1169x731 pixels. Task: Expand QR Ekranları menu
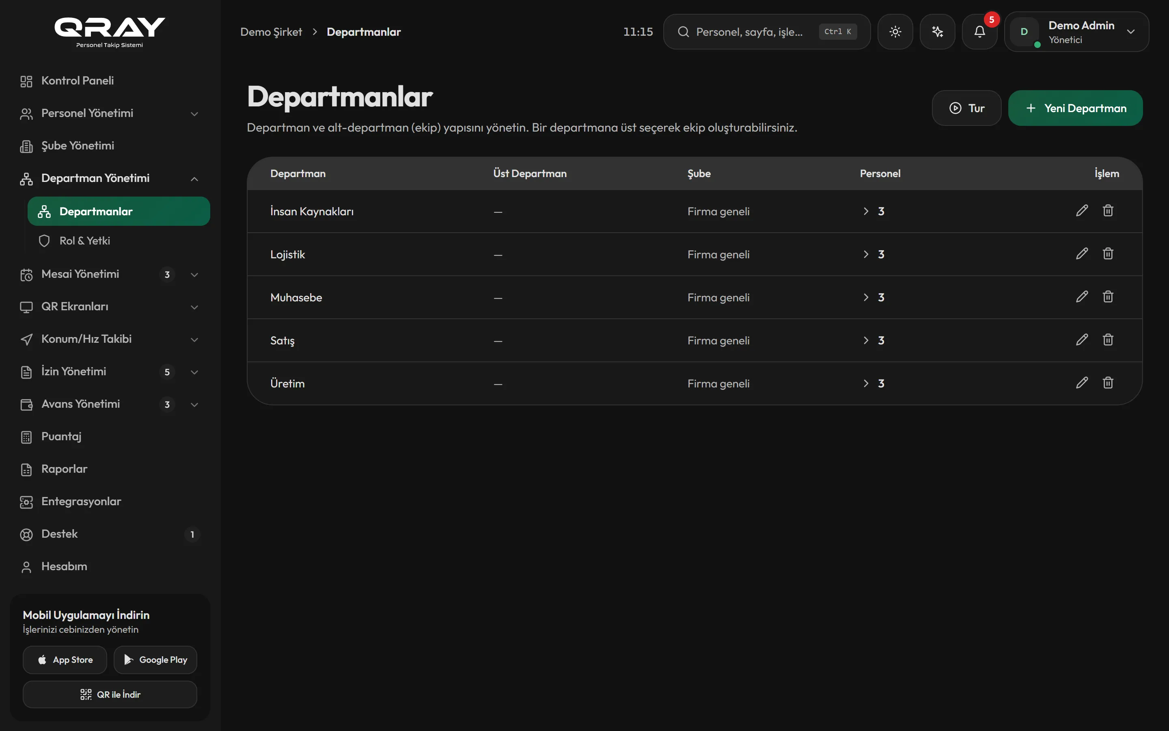coord(110,307)
